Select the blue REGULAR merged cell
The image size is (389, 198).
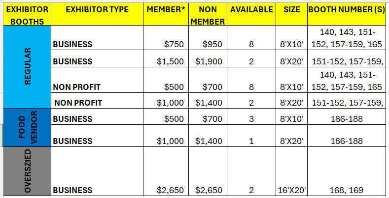coord(27,67)
